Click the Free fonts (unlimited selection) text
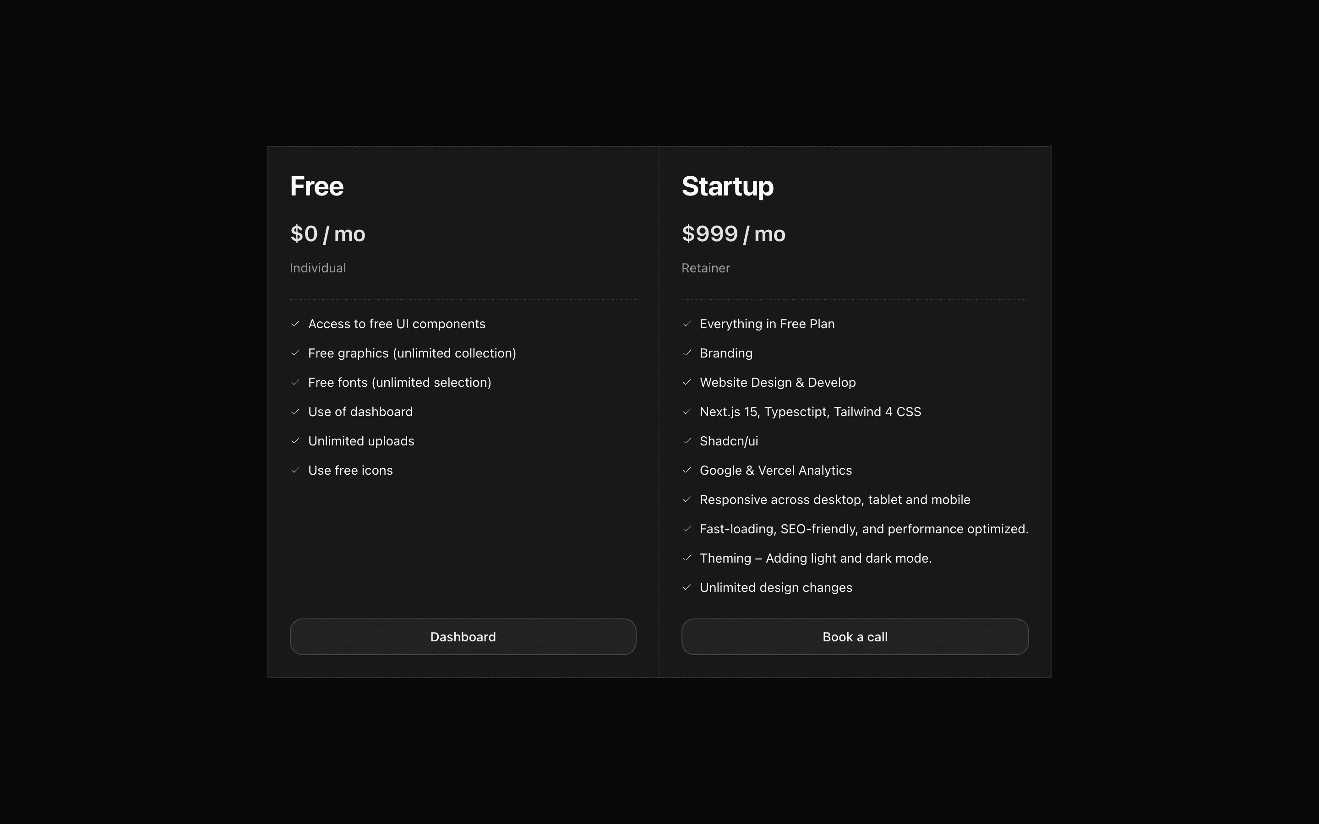The width and height of the screenshot is (1319, 824). [399, 383]
